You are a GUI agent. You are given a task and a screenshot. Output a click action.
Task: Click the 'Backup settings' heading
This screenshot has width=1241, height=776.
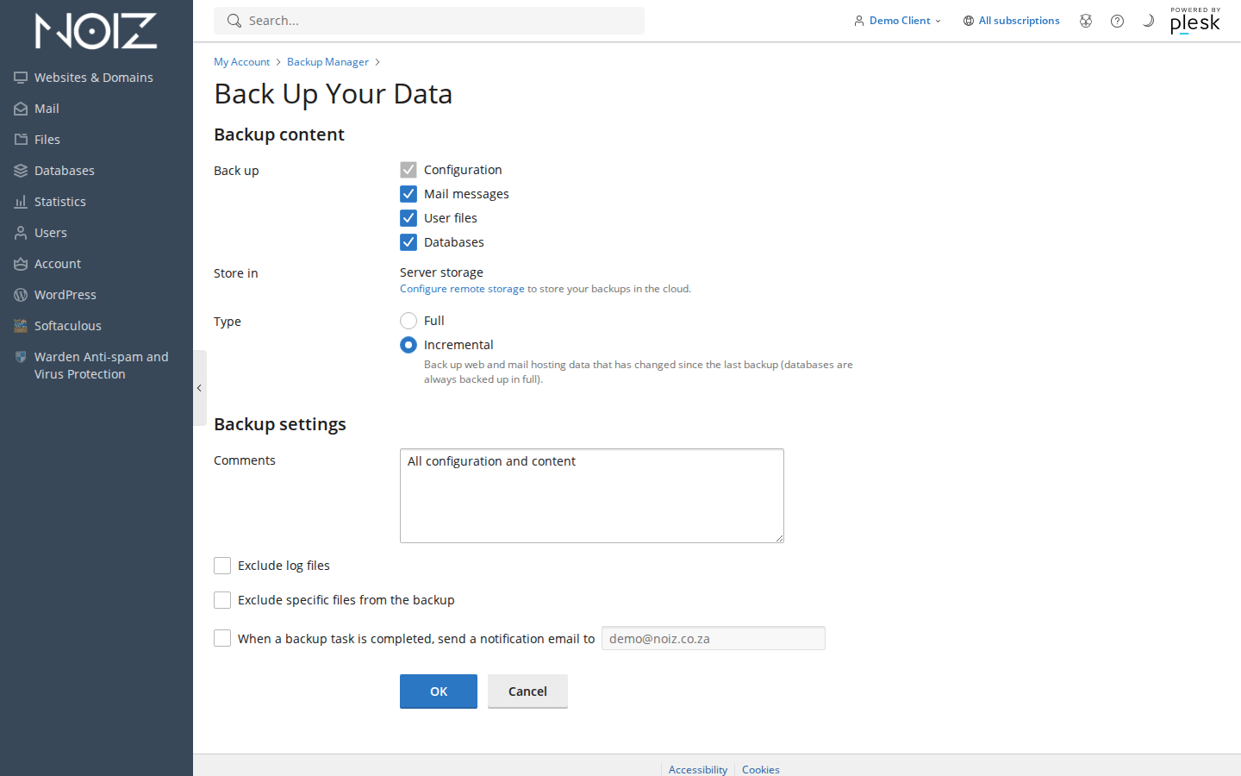(280, 424)
